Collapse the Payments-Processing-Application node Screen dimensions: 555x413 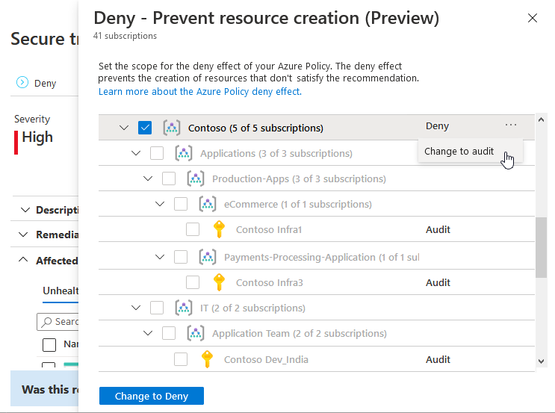coord(160,257)
